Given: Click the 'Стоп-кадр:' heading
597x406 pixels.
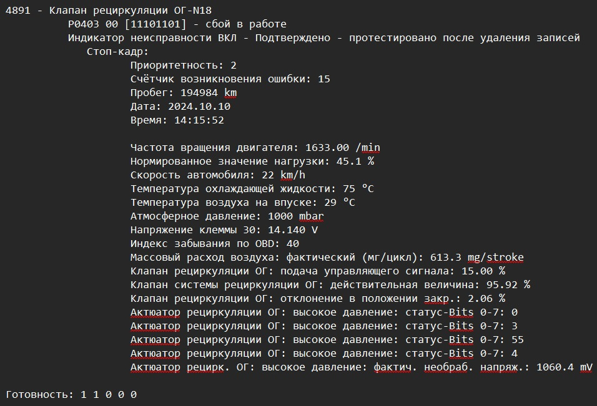Looking at the screenshot, I should coord(117,51).
